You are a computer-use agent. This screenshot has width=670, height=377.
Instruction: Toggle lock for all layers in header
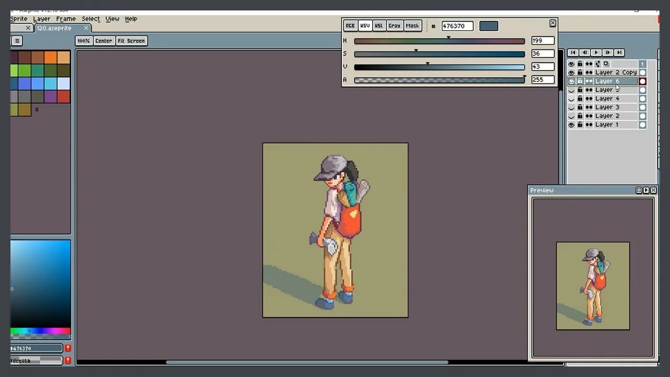pyautogui.click(x=580, y=64)
